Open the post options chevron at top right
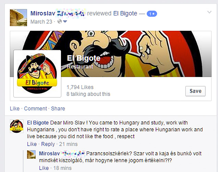 [209, 12]
